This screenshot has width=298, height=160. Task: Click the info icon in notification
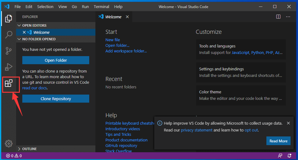tap(160, 123)
